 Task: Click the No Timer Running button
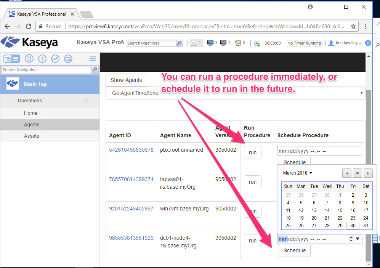tap(304, 43)
